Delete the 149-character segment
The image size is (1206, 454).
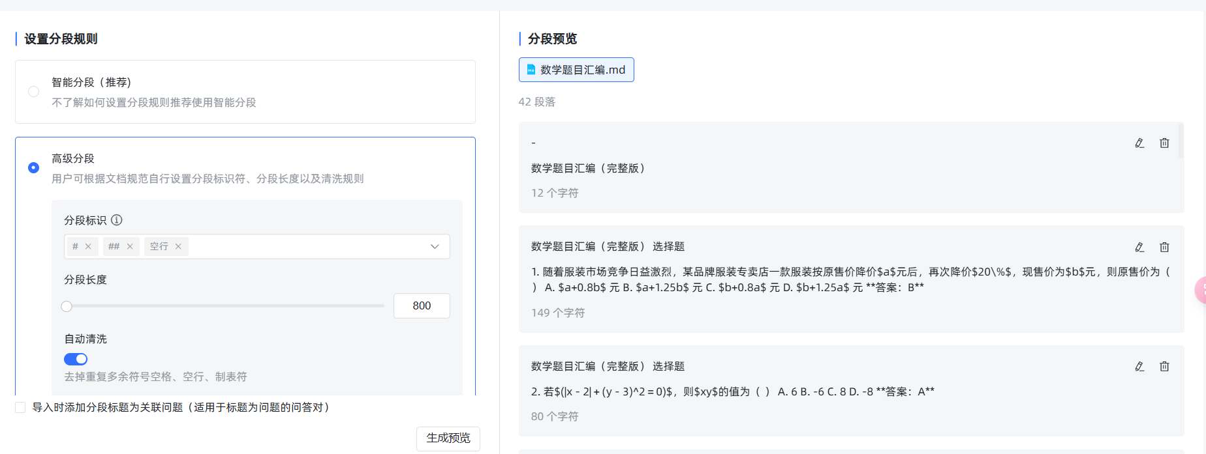point(1164,248)
